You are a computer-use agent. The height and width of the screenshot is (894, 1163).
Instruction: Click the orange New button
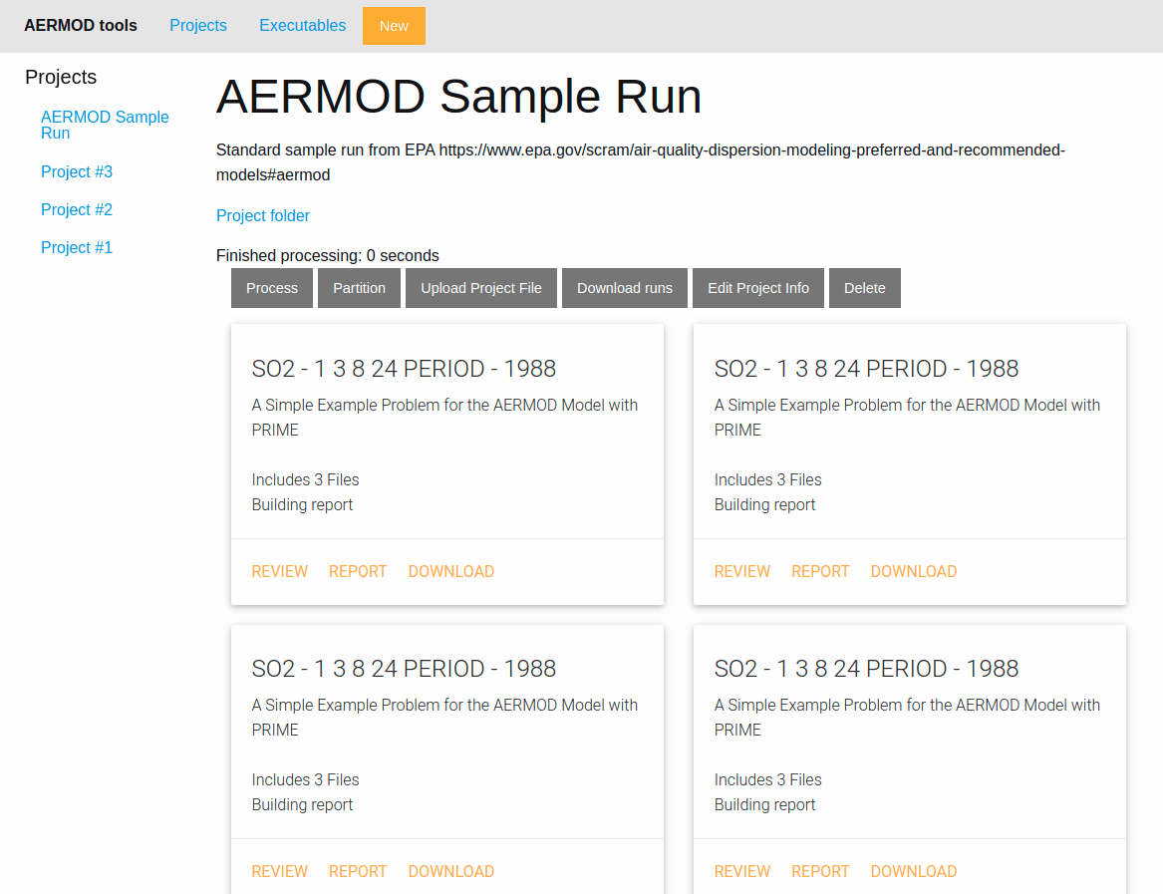pos(394,26)
